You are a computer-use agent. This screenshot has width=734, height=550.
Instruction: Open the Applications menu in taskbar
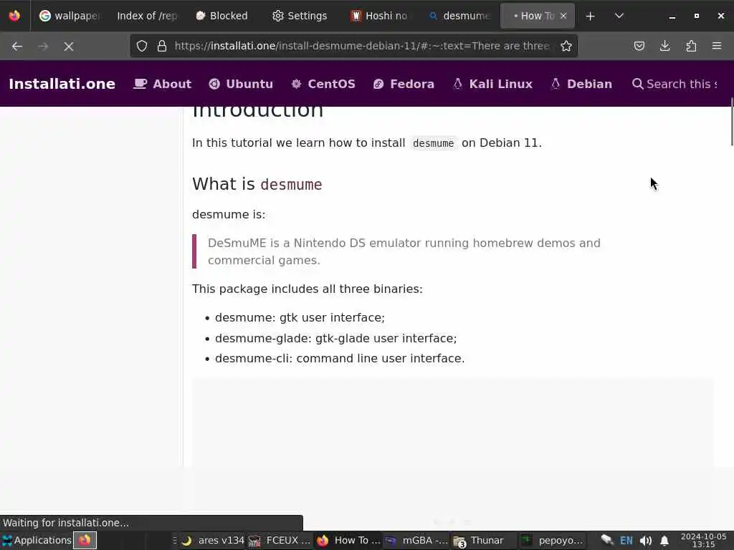point(37,540)
